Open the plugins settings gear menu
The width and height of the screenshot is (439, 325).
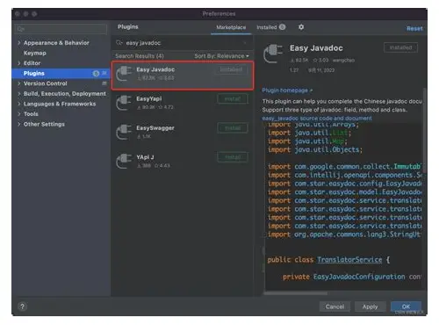[x=301, y=27]
